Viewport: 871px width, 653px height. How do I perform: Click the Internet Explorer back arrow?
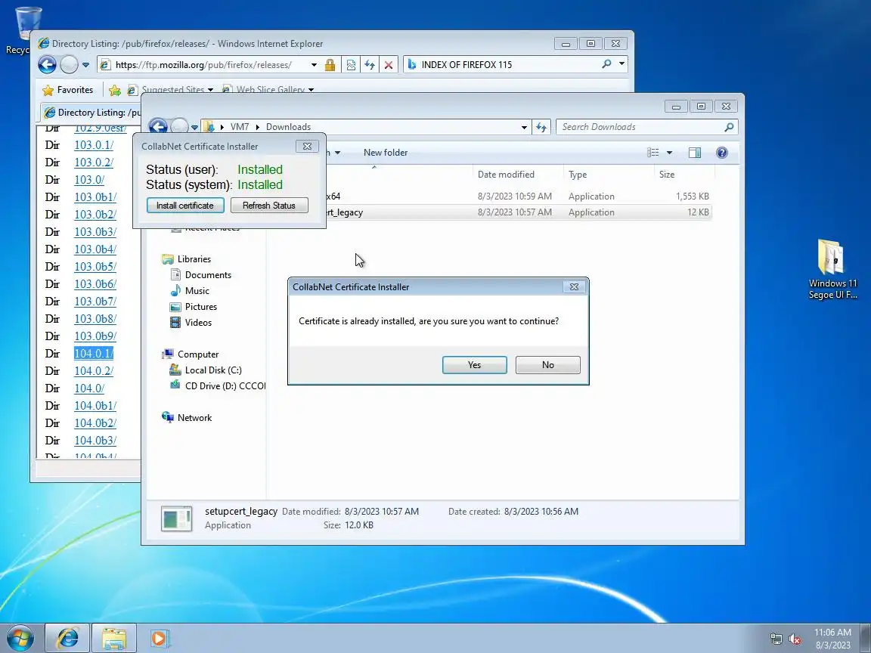(x=47, y=65)
